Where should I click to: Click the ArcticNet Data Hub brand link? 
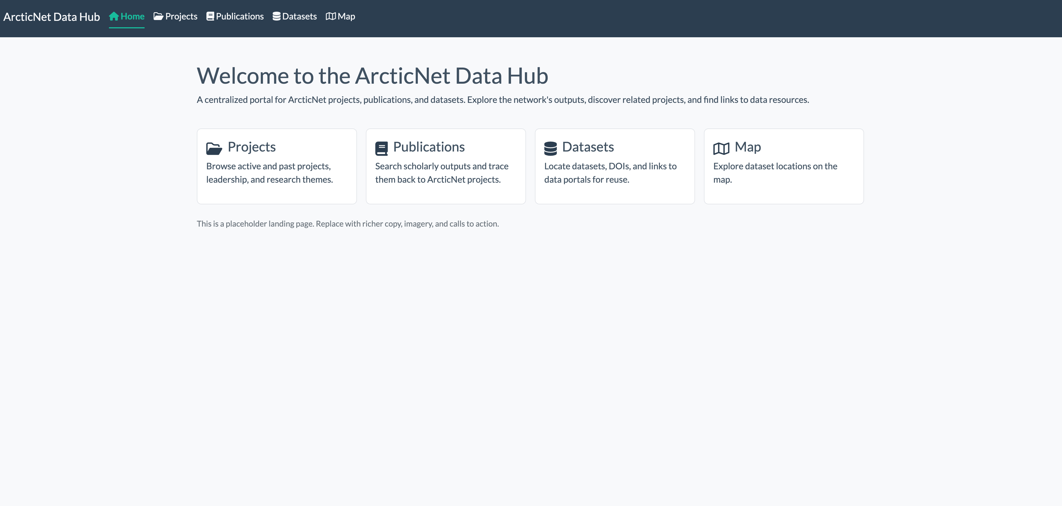coord(51,17)
